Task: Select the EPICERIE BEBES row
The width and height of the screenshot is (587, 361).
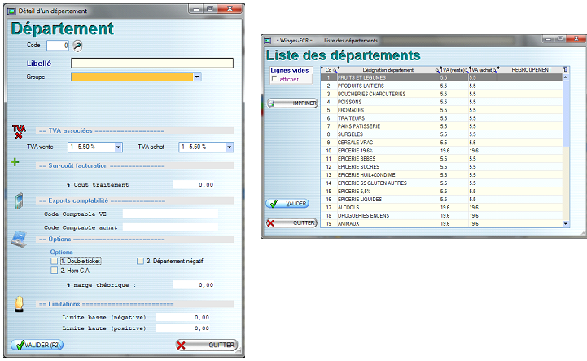Action: (366, 158)
